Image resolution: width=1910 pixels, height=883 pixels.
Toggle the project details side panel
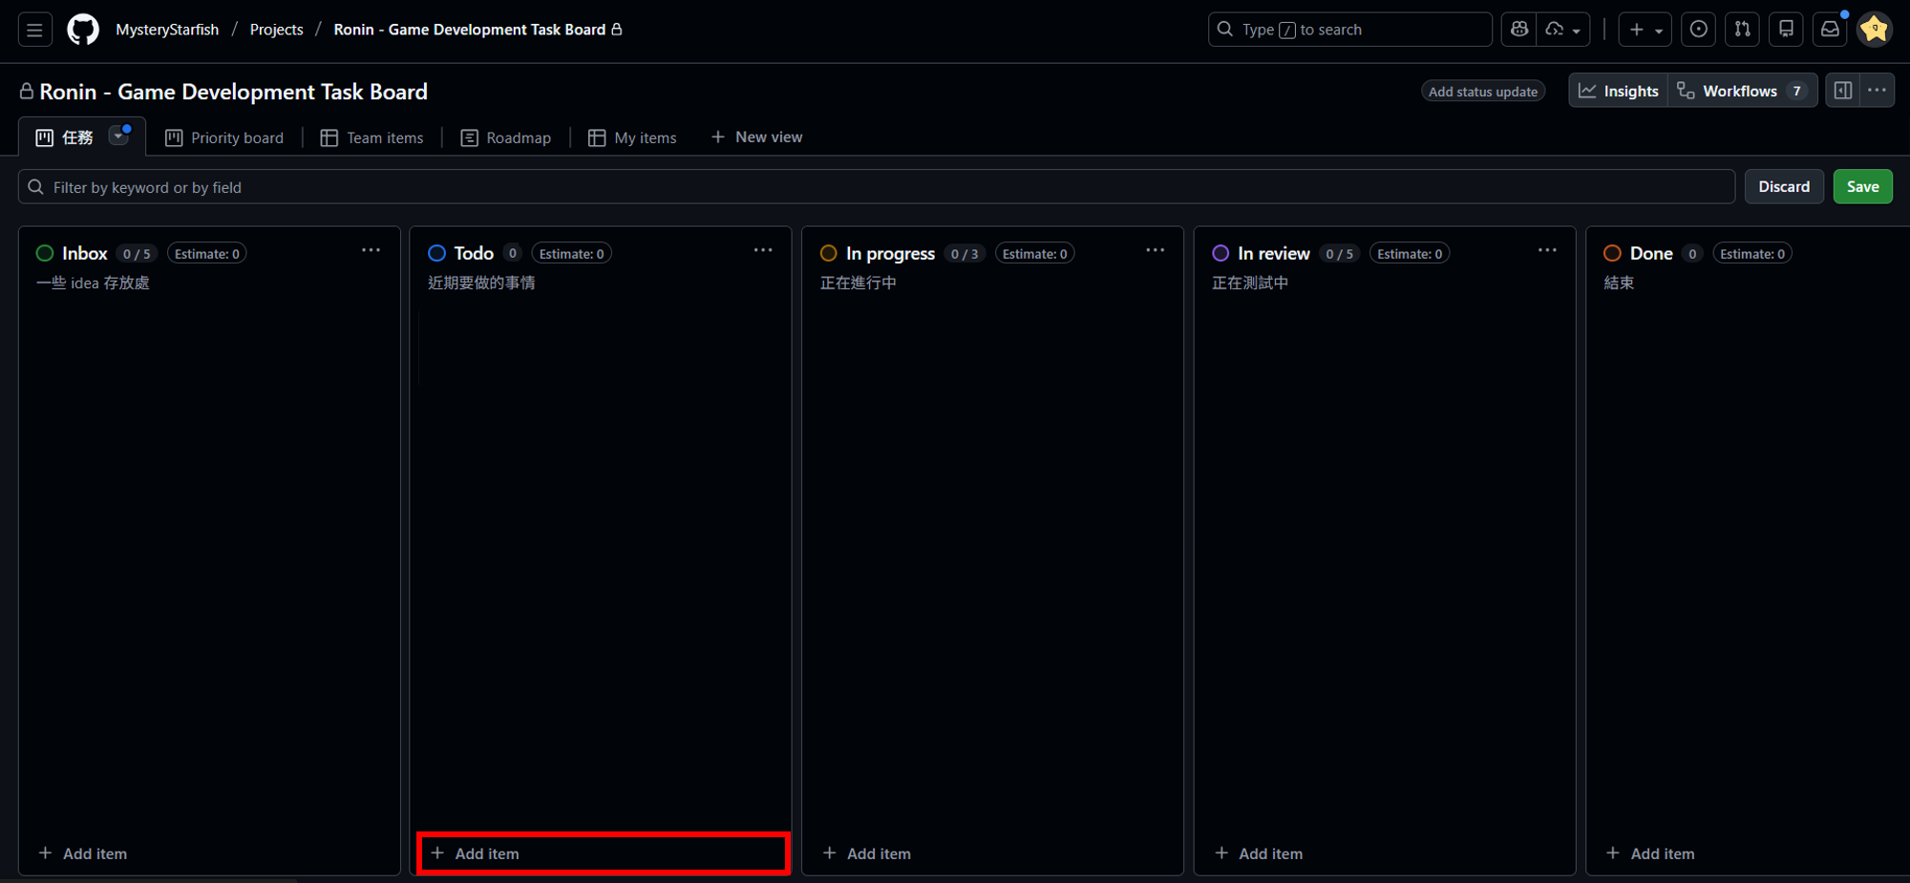1842,91
